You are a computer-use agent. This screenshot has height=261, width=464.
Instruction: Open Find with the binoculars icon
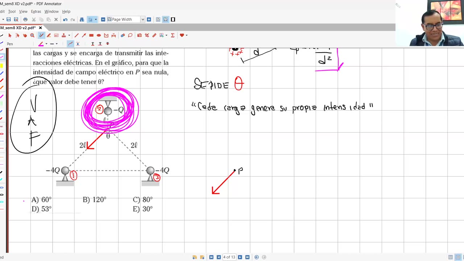coord(82,19)
